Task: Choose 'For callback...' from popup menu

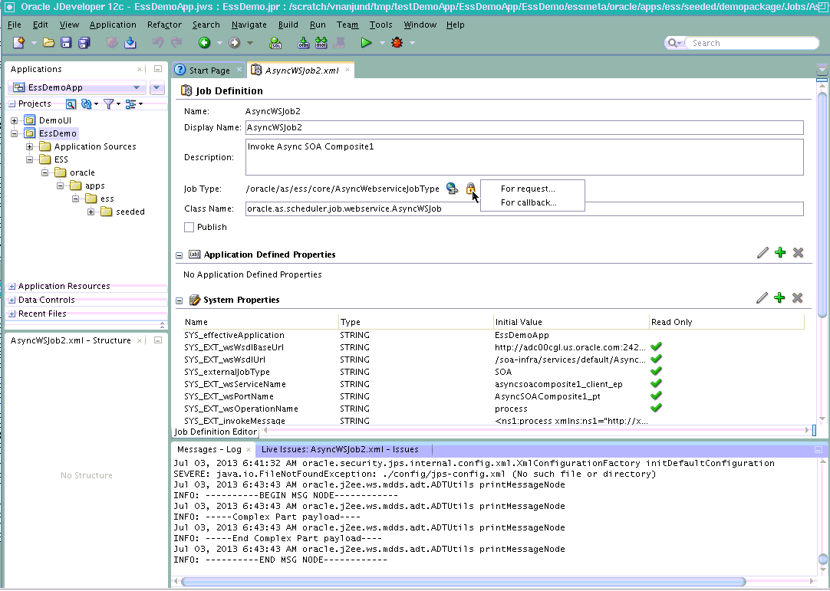Action: (529, 202)
